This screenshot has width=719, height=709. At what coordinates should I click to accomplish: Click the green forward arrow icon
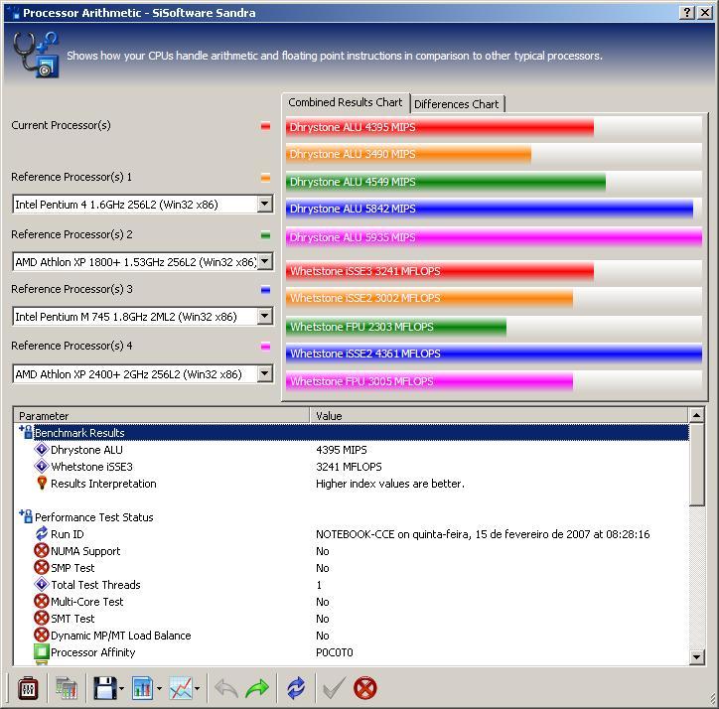point(257,688)
